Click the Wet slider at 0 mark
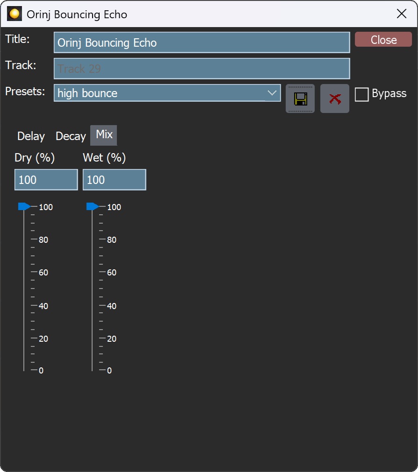This screenshot has height=472, width=418. pos(92,370)
